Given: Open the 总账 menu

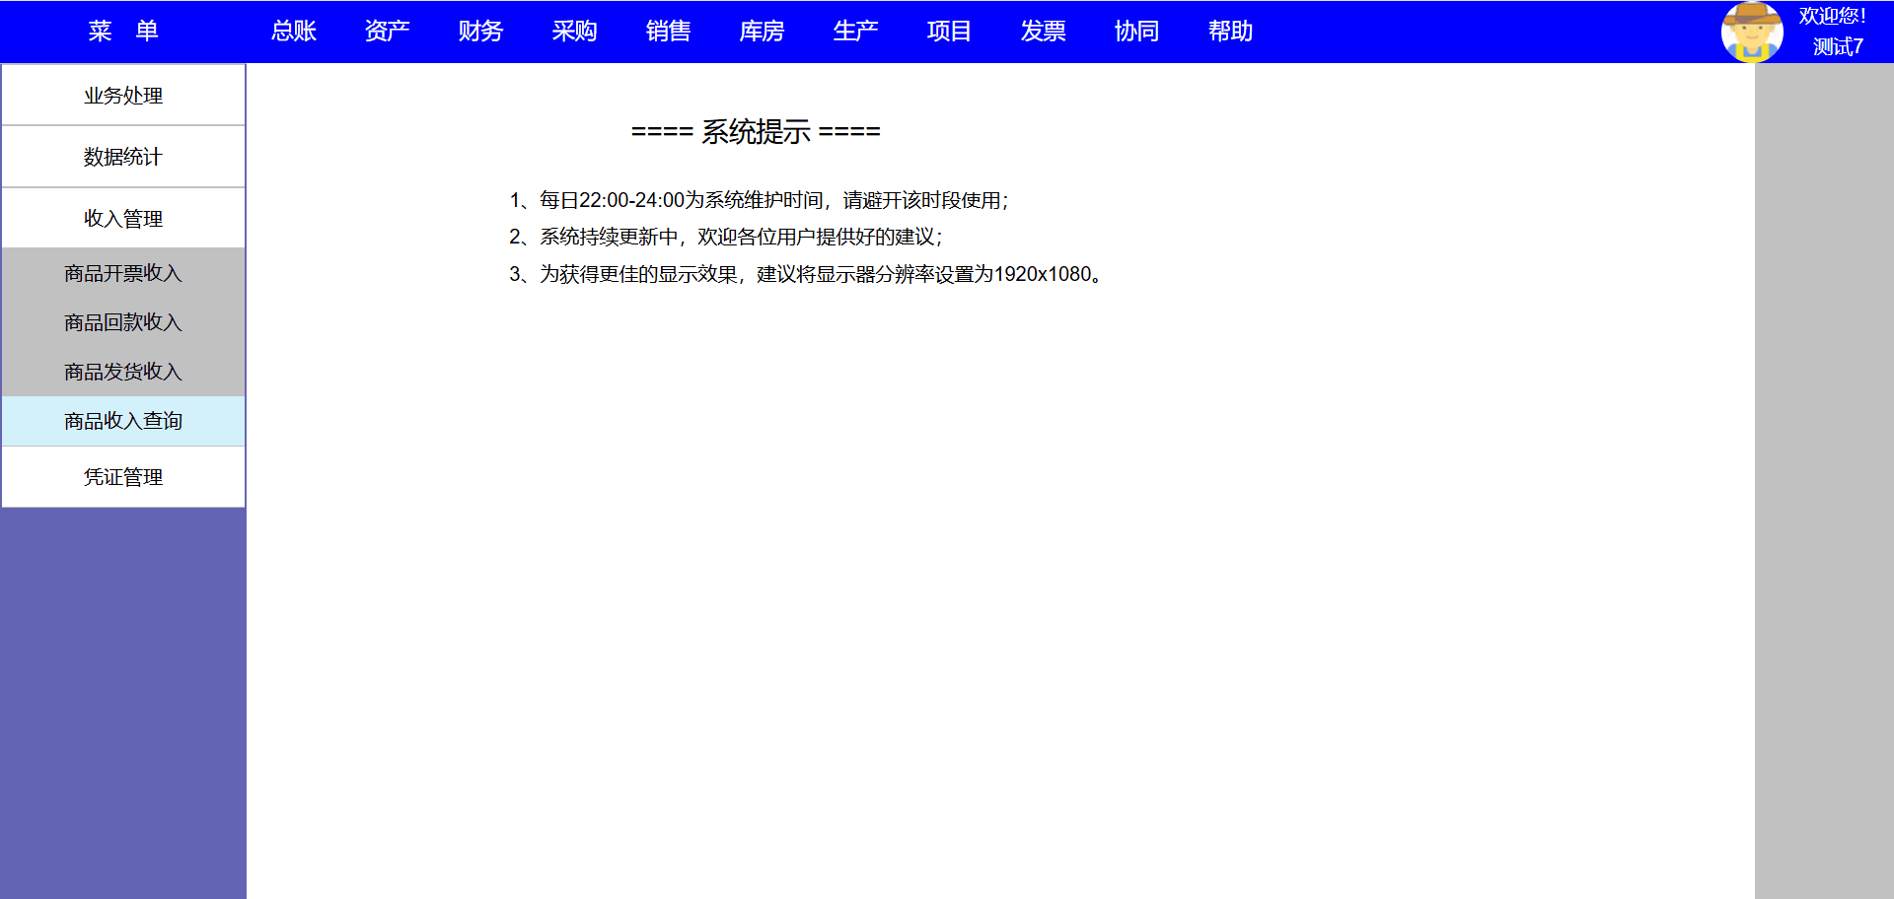Looking at the screenshot, I should pyautogui.click(x=294, y=32).
